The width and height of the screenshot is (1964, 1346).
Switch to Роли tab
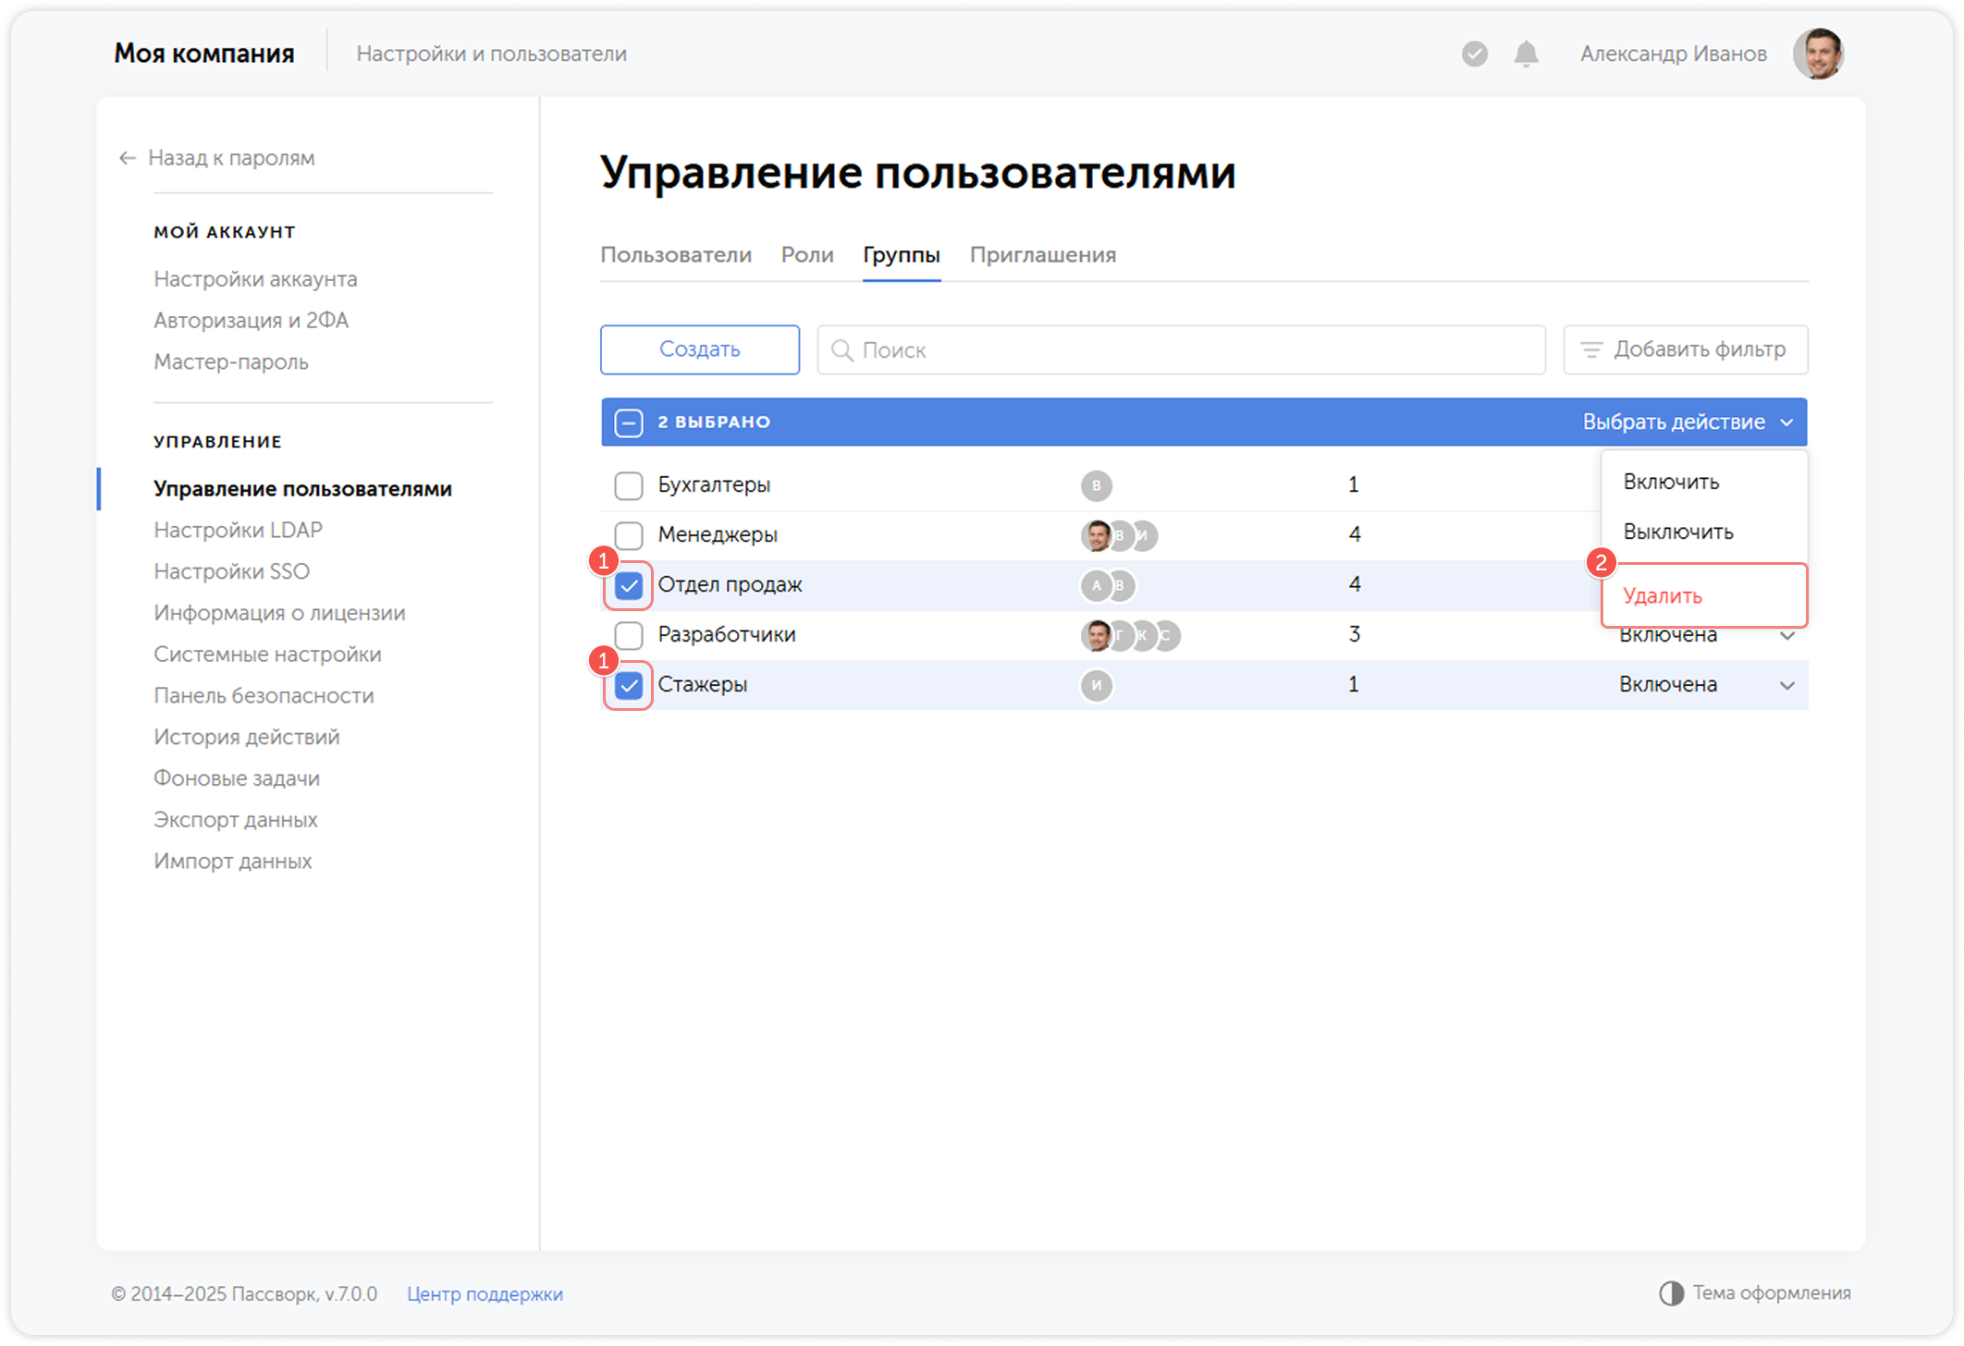coord(807,255)
